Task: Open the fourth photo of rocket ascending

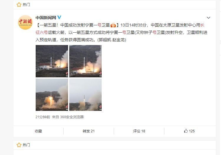Action: (x=85, y=95)
